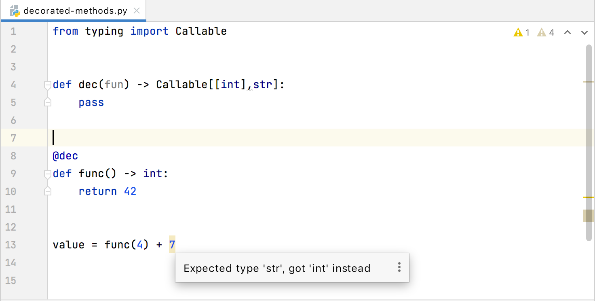Select the decorated-methods.py editor tab
The width and height of the screenshot is (595, 301).
pyautogui.click(x=75, y=11)
